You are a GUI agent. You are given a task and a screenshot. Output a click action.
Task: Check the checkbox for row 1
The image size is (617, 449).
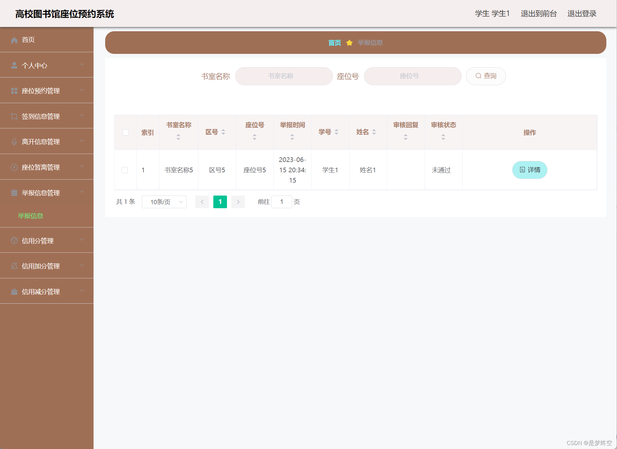pyautogui.click(x=125, y=170)
